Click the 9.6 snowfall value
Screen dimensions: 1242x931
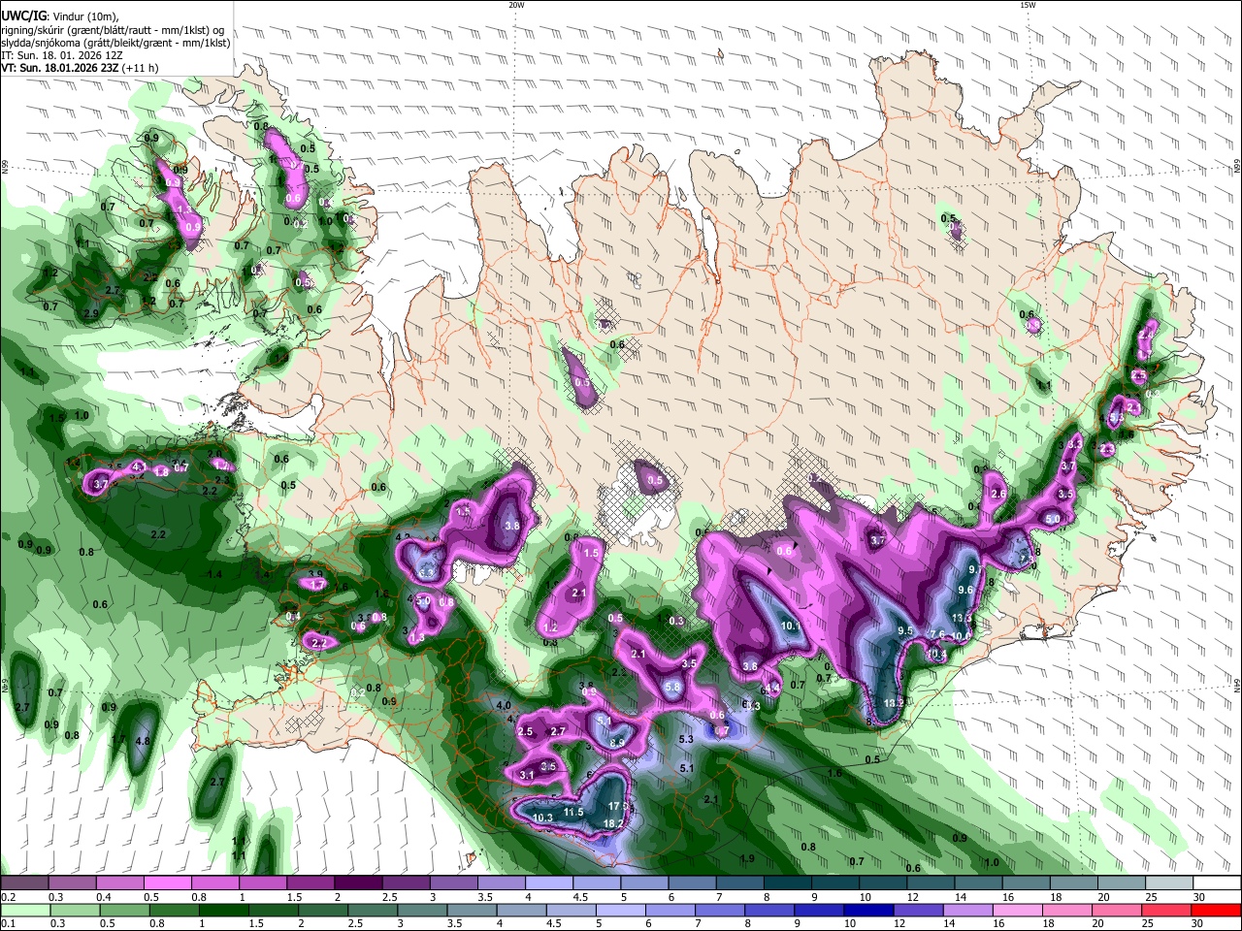(965, 590)
